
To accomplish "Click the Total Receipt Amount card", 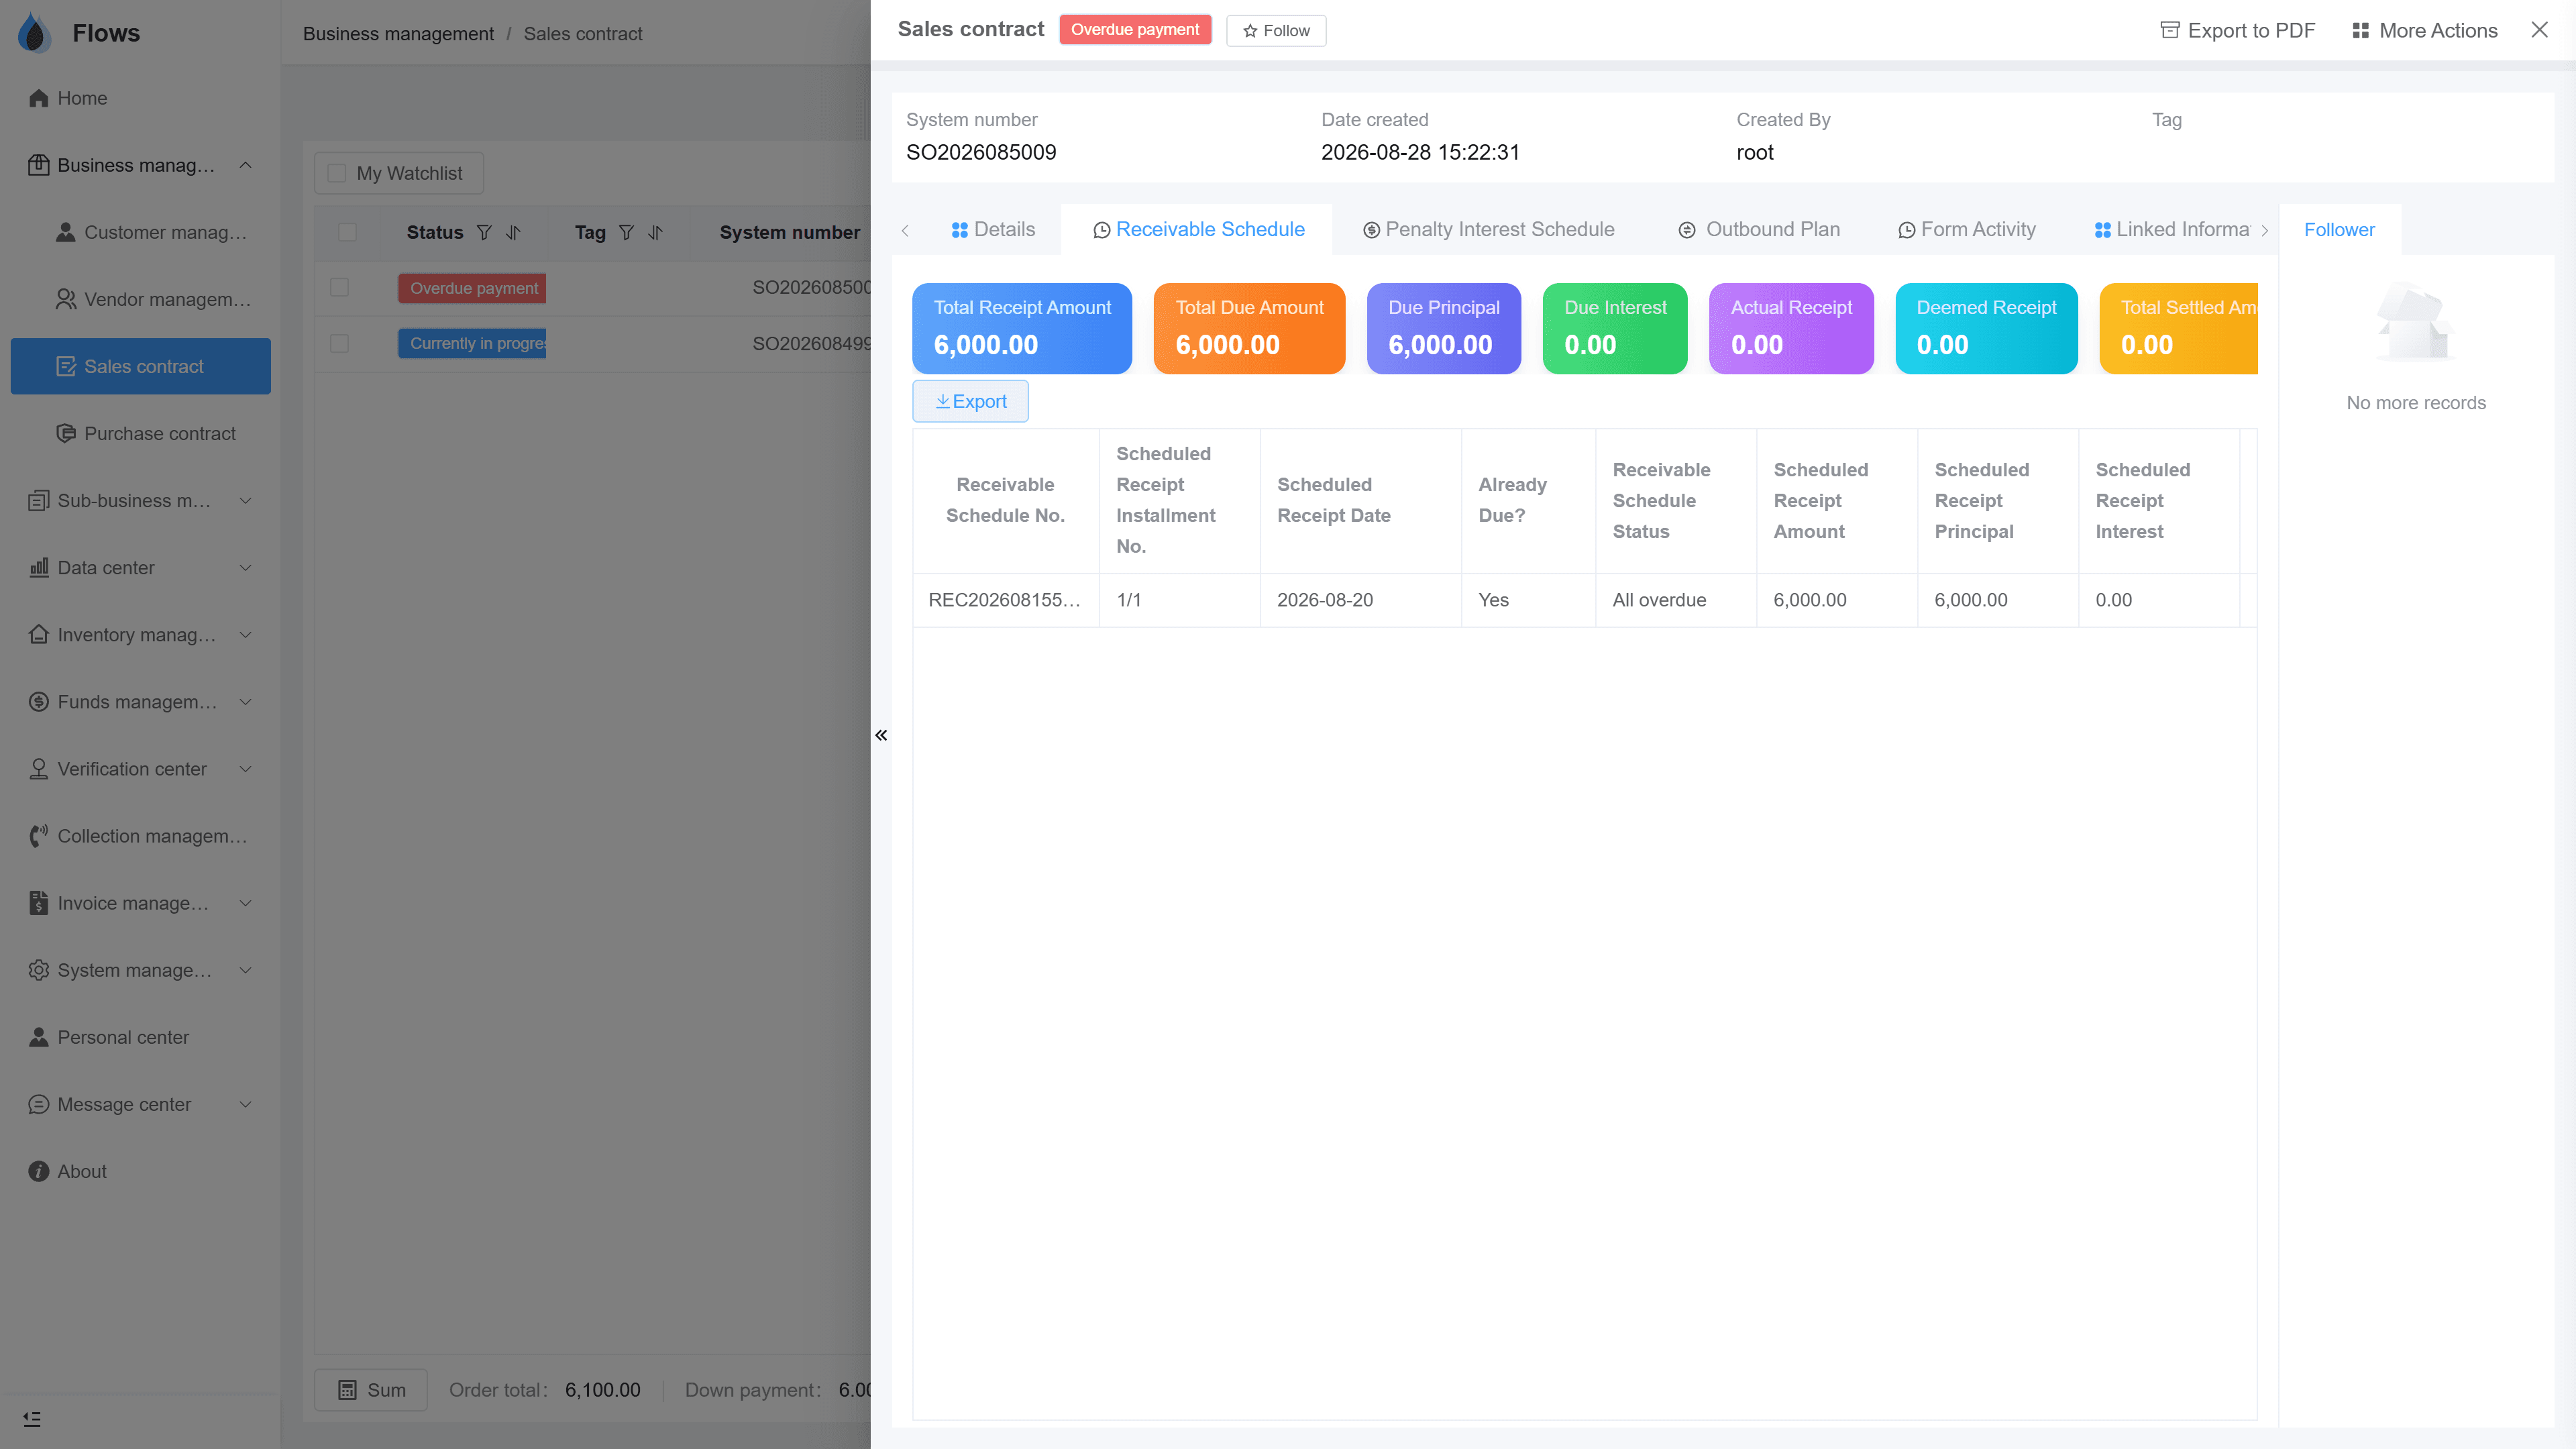I will pyautogui.click(x=1022, y=328).
